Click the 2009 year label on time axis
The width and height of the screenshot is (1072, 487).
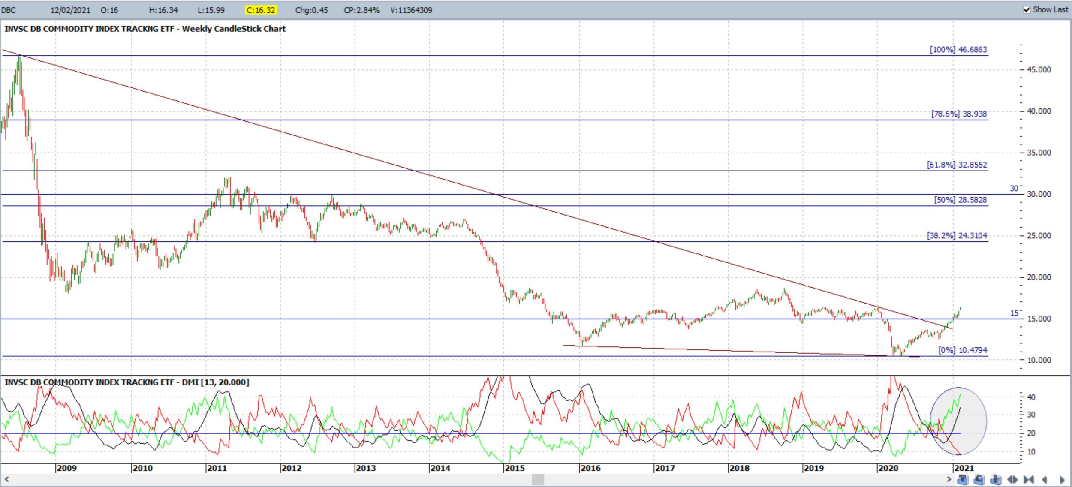pos(67,468)
